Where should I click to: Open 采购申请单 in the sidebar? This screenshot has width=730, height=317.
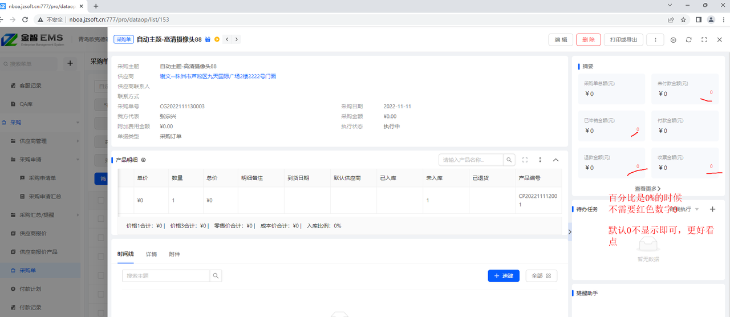tap(42, 178)
